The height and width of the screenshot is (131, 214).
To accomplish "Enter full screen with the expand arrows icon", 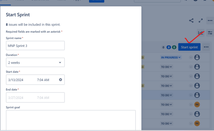I will (201, 21).
